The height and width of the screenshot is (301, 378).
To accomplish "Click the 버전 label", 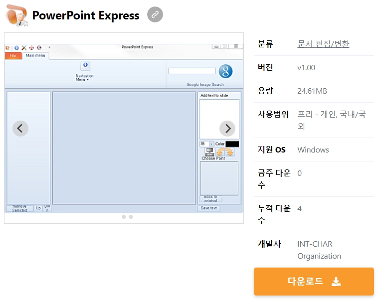I will (x=265, y=67).
